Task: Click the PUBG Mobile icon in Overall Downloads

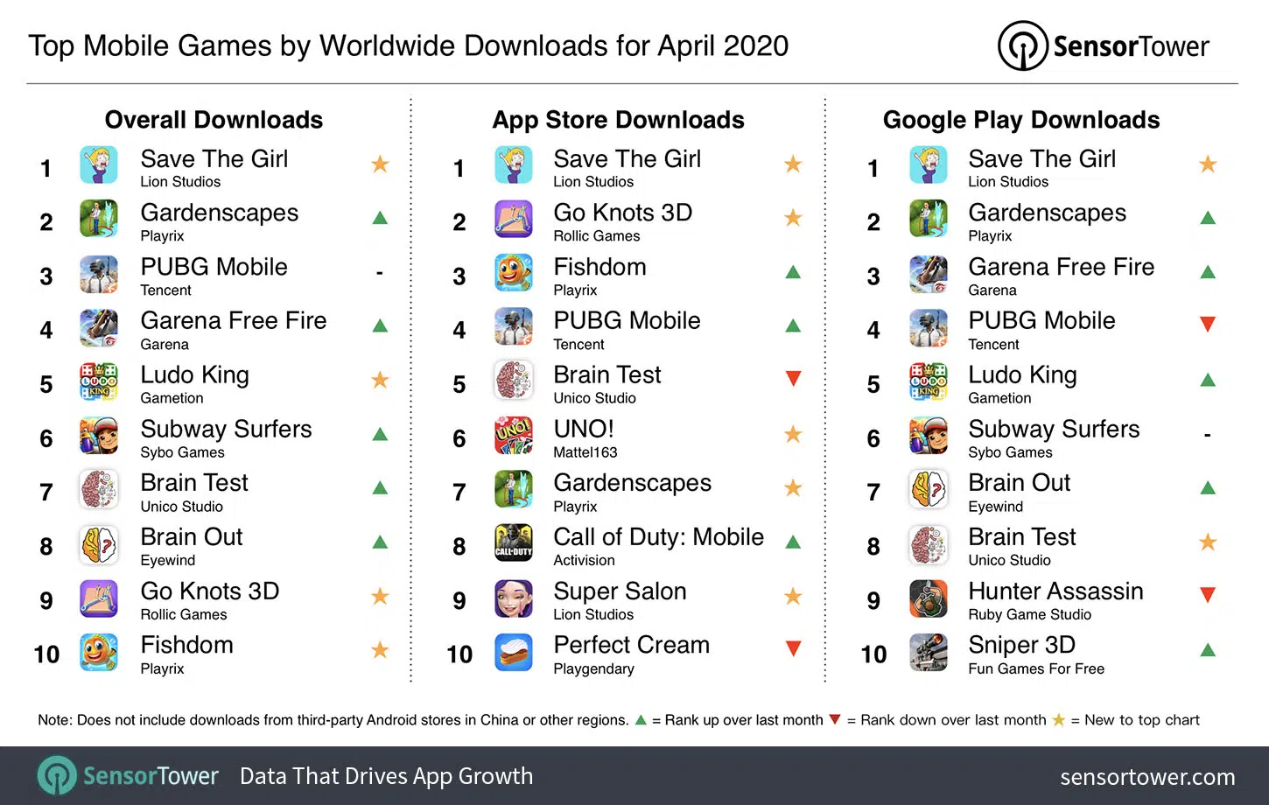Action: 99,273
